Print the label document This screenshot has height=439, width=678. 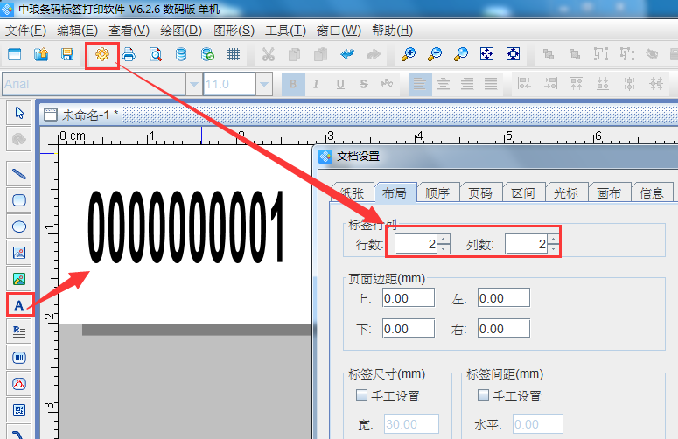point(129,54)
